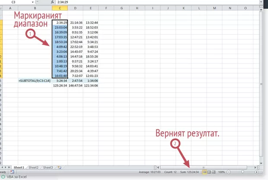Switch to Page Break Preview icon

coord(214,172)
